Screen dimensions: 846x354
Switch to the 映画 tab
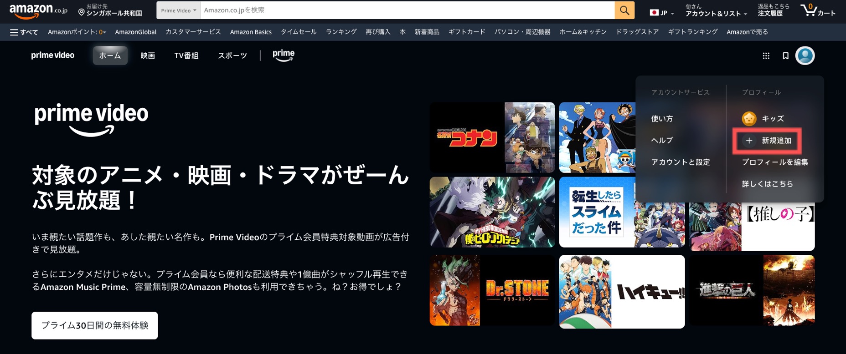148,56
